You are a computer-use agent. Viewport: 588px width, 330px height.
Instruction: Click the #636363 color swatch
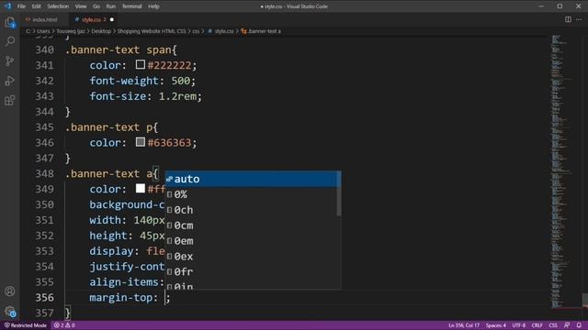click(141, 142)
